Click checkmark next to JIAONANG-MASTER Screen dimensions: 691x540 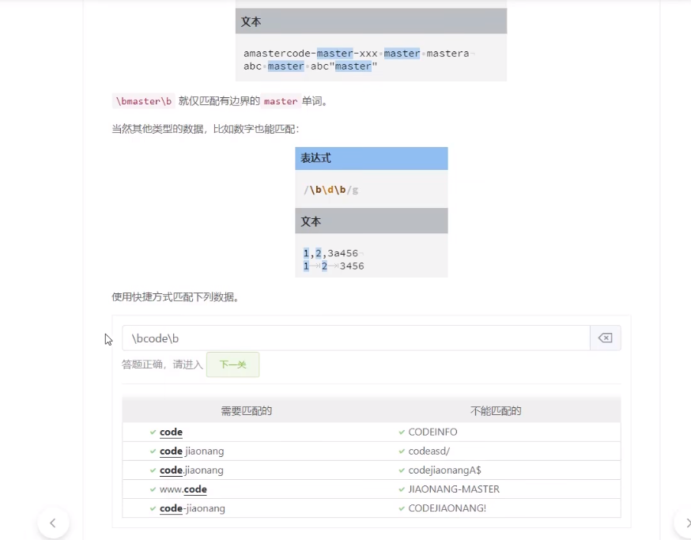click(x=402, y=489)
